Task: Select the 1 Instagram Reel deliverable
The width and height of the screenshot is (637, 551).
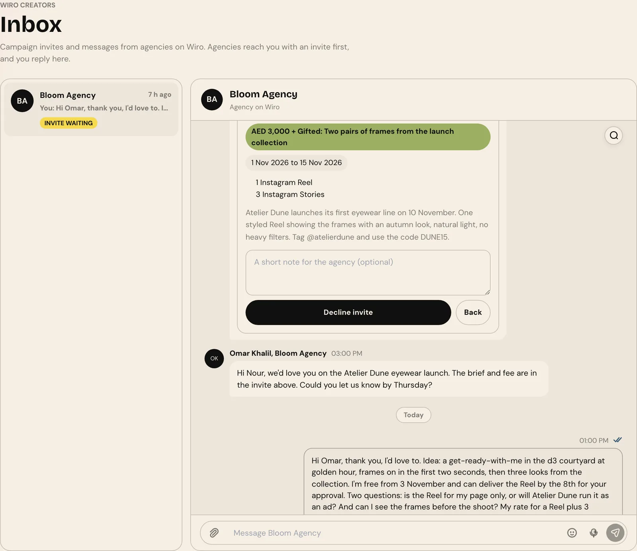Action: point(284,183)
